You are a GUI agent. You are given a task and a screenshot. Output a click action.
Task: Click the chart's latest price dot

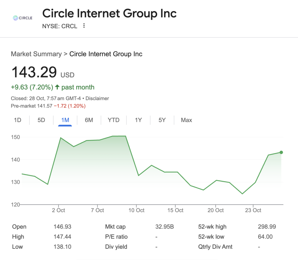coord(281,152)
